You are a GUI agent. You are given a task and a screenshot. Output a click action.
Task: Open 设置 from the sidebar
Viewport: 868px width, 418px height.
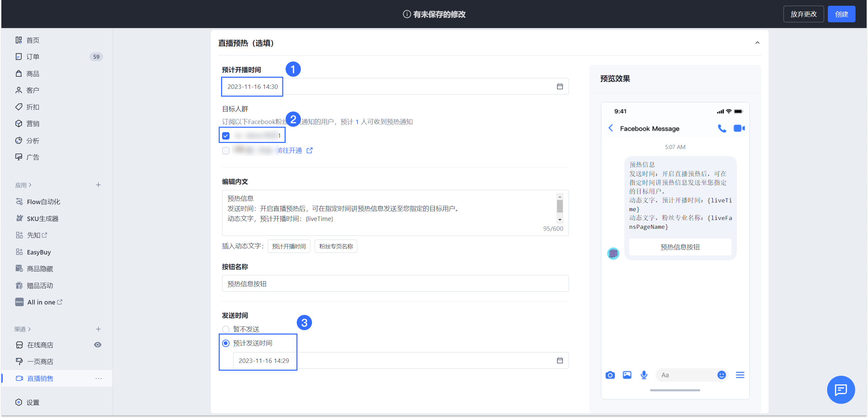(x=32, y=402)
